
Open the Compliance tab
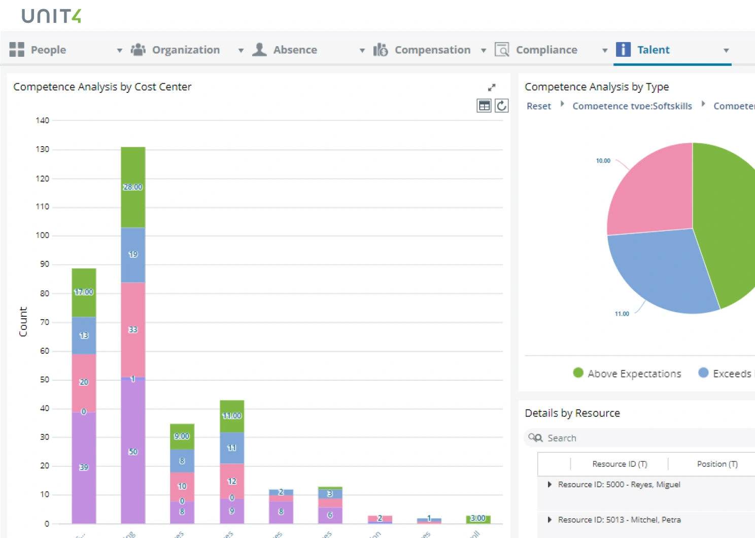click(x=546, y=50)
